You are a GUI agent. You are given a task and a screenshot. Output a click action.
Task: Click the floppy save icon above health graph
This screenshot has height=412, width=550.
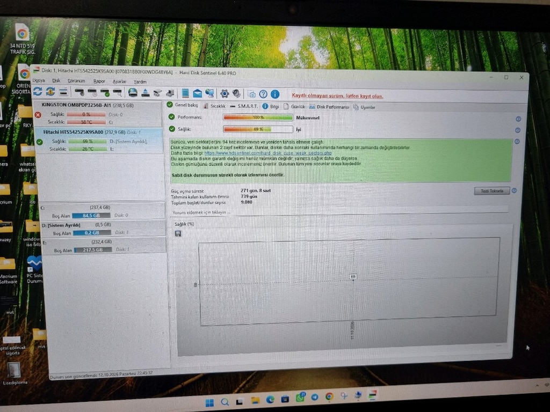click(x=178, y=234)
